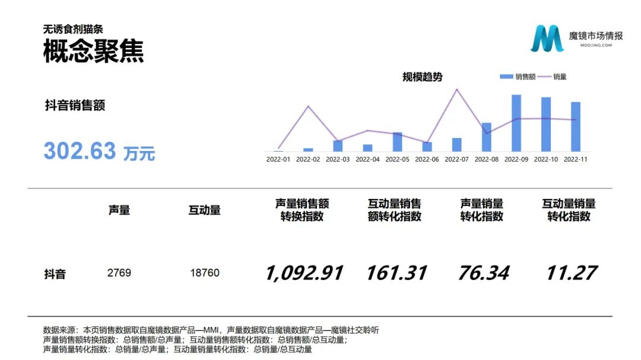Screen dimensions: 641x360
Task: Select the 2022-03 axis label
Action: click(x=338, y=159)
